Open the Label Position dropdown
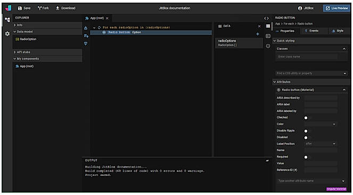The height and width of the screenshot is (195, 353). [321, 144]
